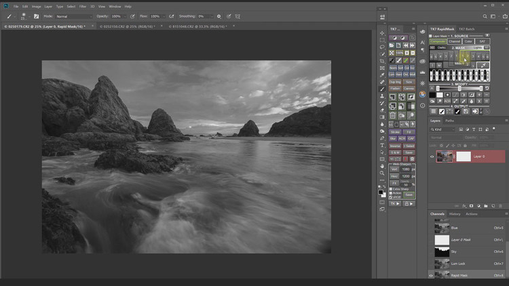Click the Clone Stamp tool
Viewport: 509px width, 286px height.
pyautogui.click(x=382, y=96)
